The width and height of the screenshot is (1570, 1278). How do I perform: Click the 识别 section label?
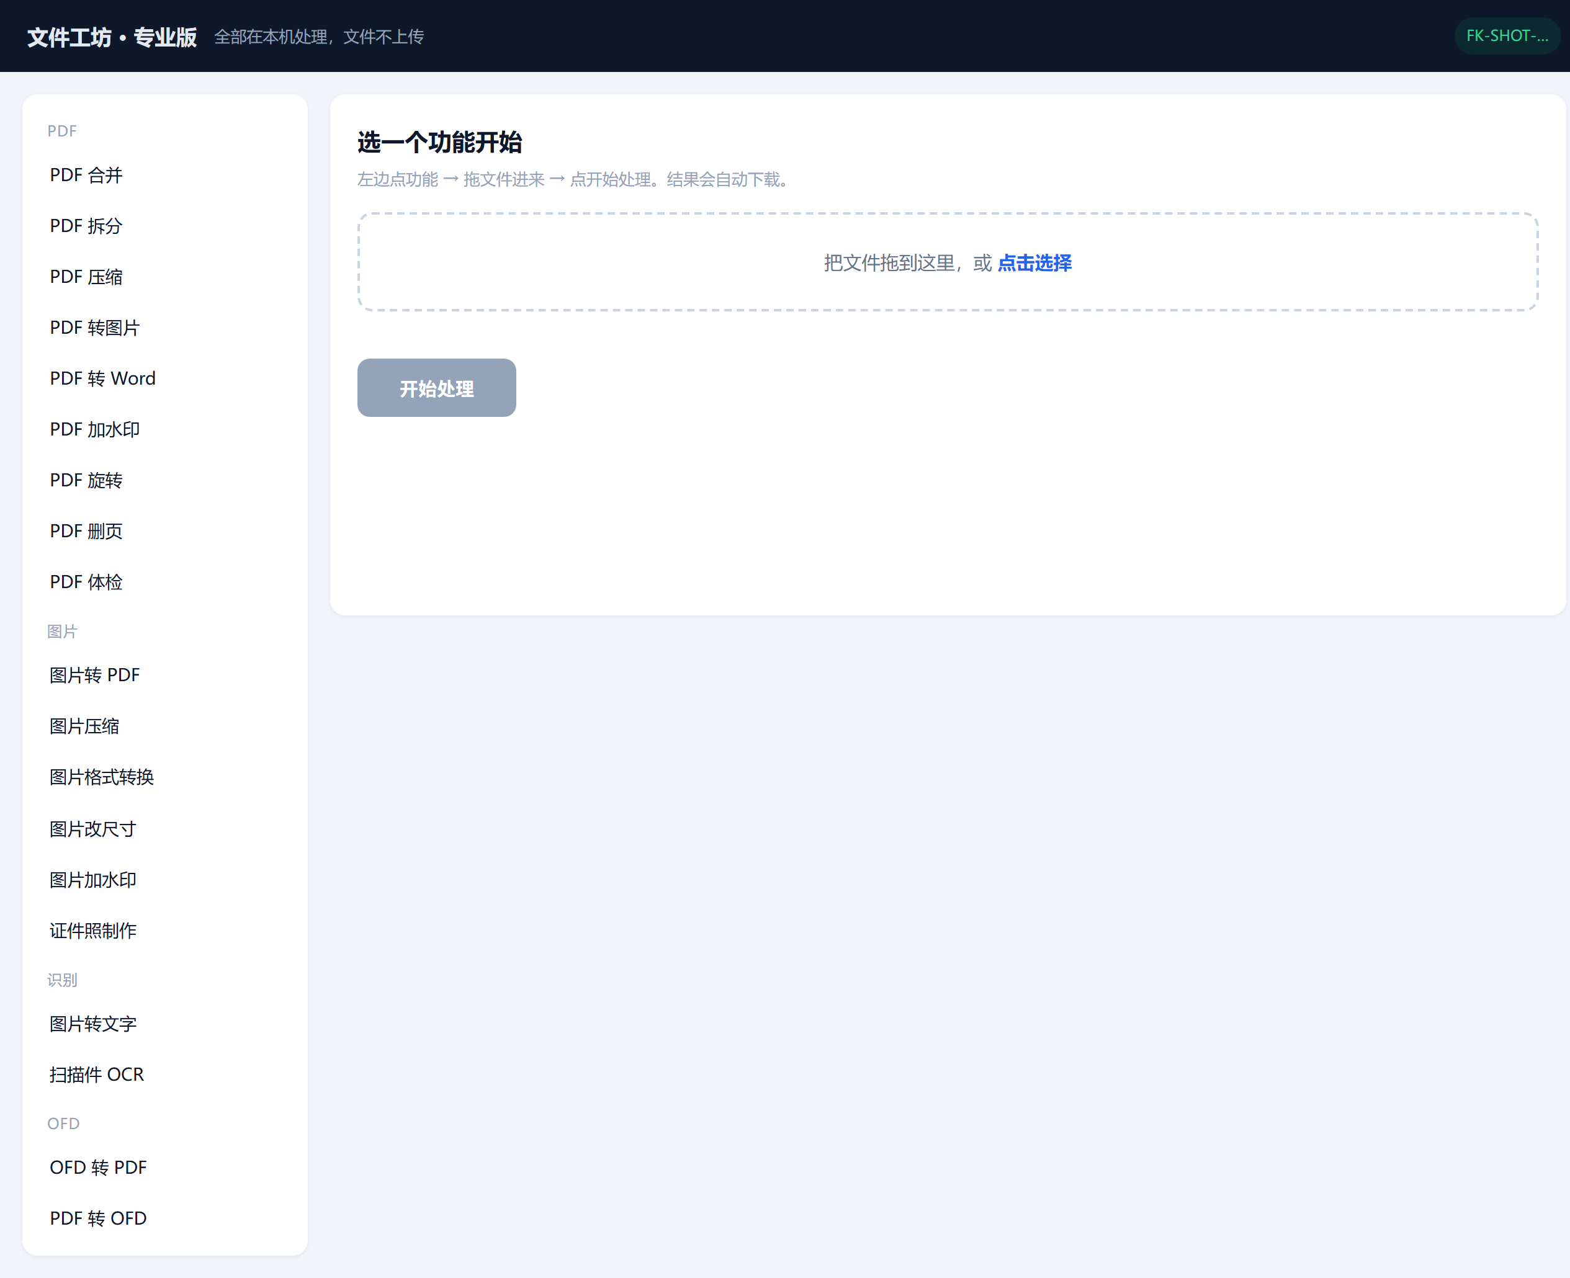62,980
